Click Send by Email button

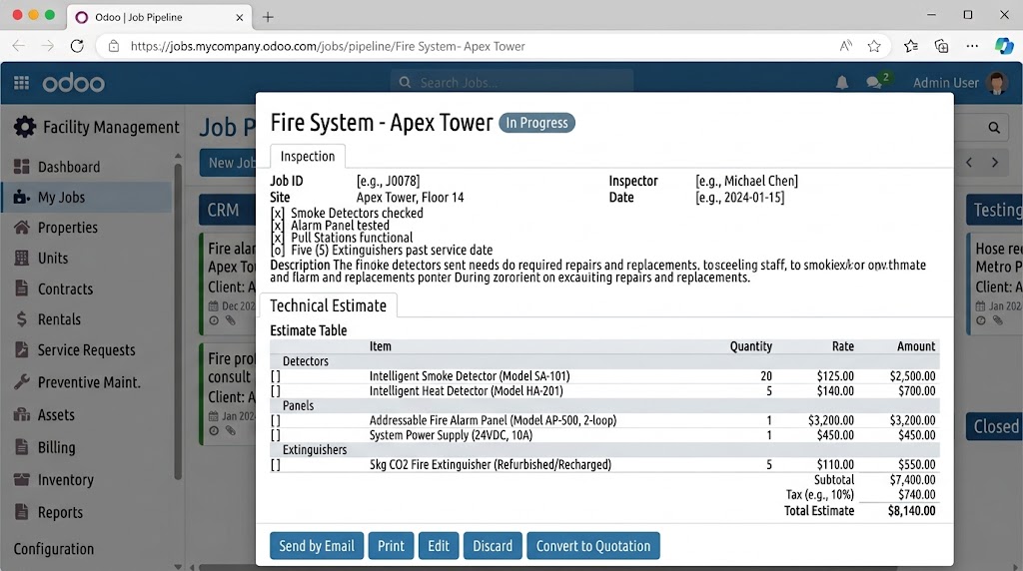point(317,546)
